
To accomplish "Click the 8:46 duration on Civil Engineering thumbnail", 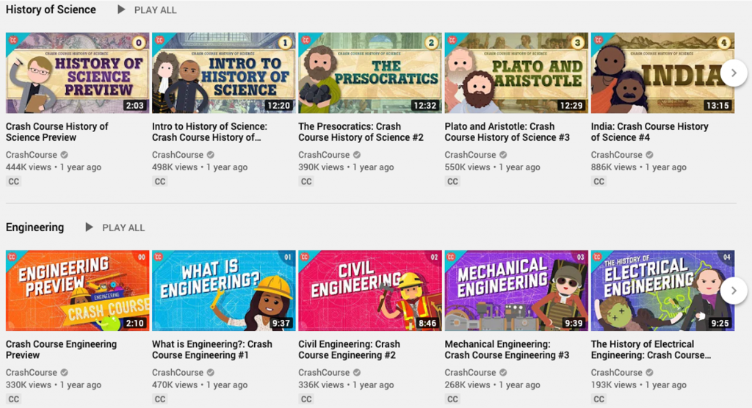I will pos(427,323).
